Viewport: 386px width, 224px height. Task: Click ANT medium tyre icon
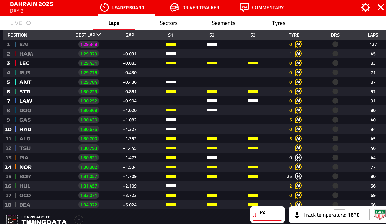tap(298, 82)
